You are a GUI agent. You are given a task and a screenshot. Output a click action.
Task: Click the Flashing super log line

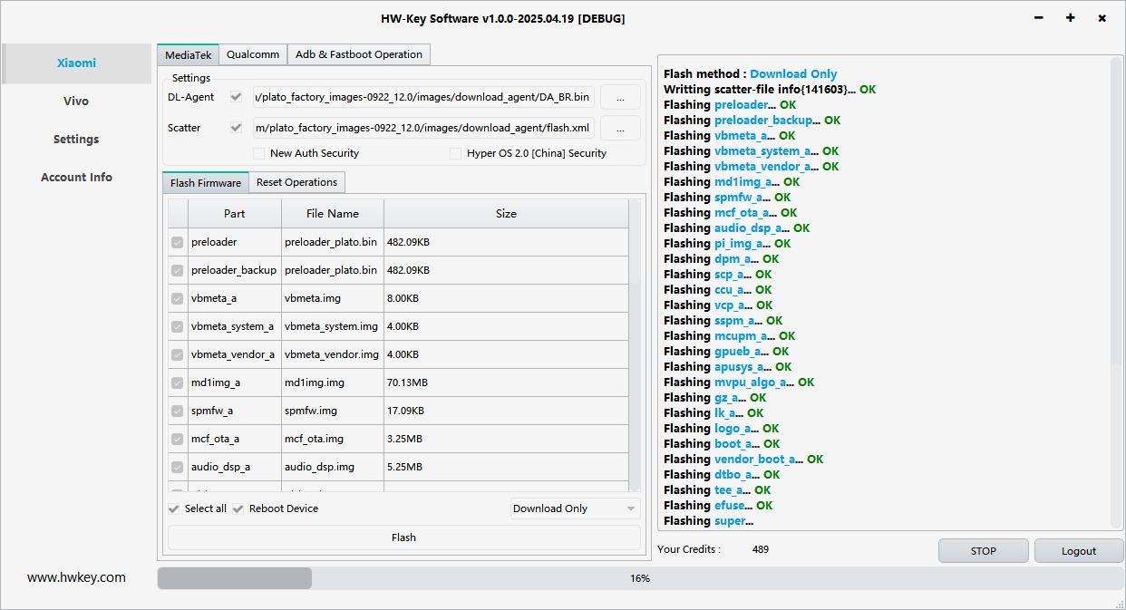709,521
